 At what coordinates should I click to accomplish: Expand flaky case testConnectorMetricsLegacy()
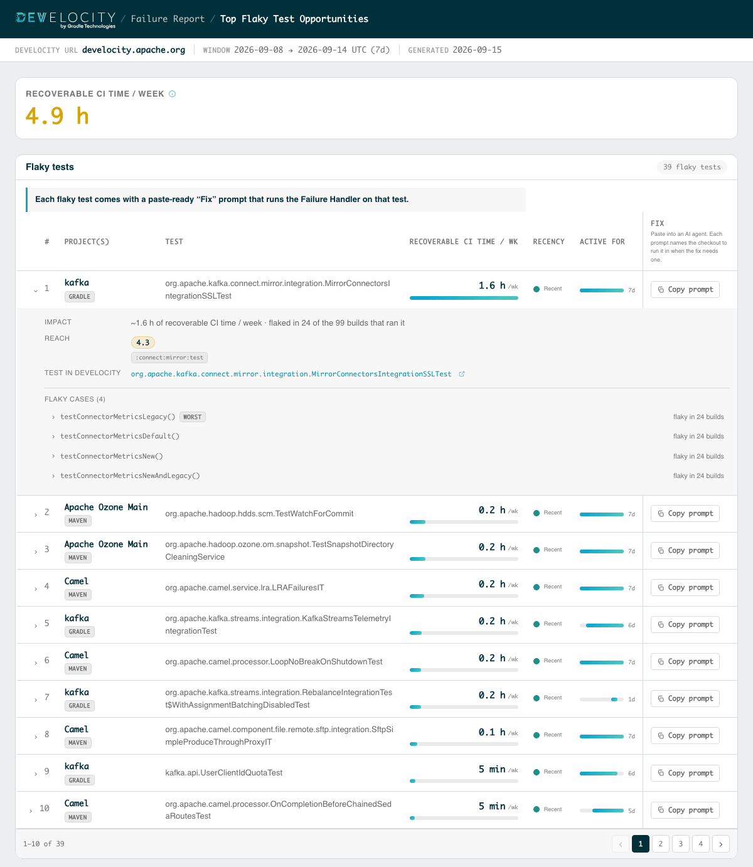(53, 417)
